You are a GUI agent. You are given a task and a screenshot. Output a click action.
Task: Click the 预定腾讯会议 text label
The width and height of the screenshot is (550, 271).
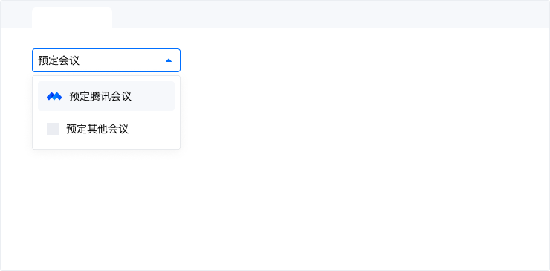(x=100, y=96)
